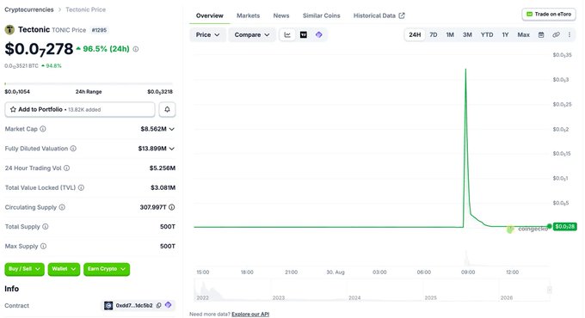This screenshot has width=585, height=318.
Task: Select the YTD time range
Action: point(487,34)
